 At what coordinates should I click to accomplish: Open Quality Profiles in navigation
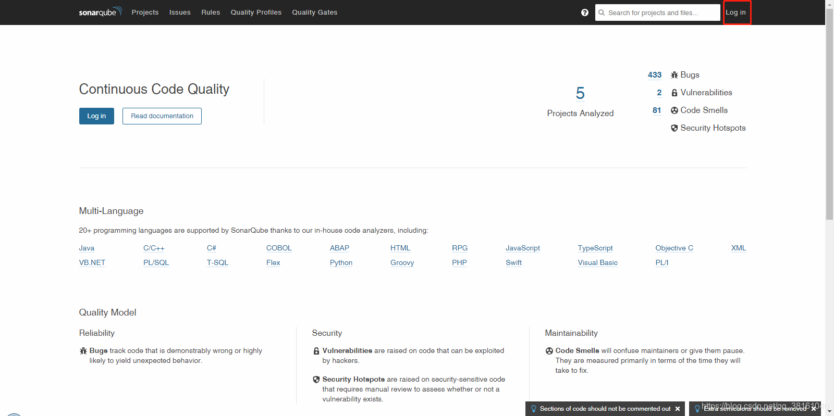click(x=256, y=12)
